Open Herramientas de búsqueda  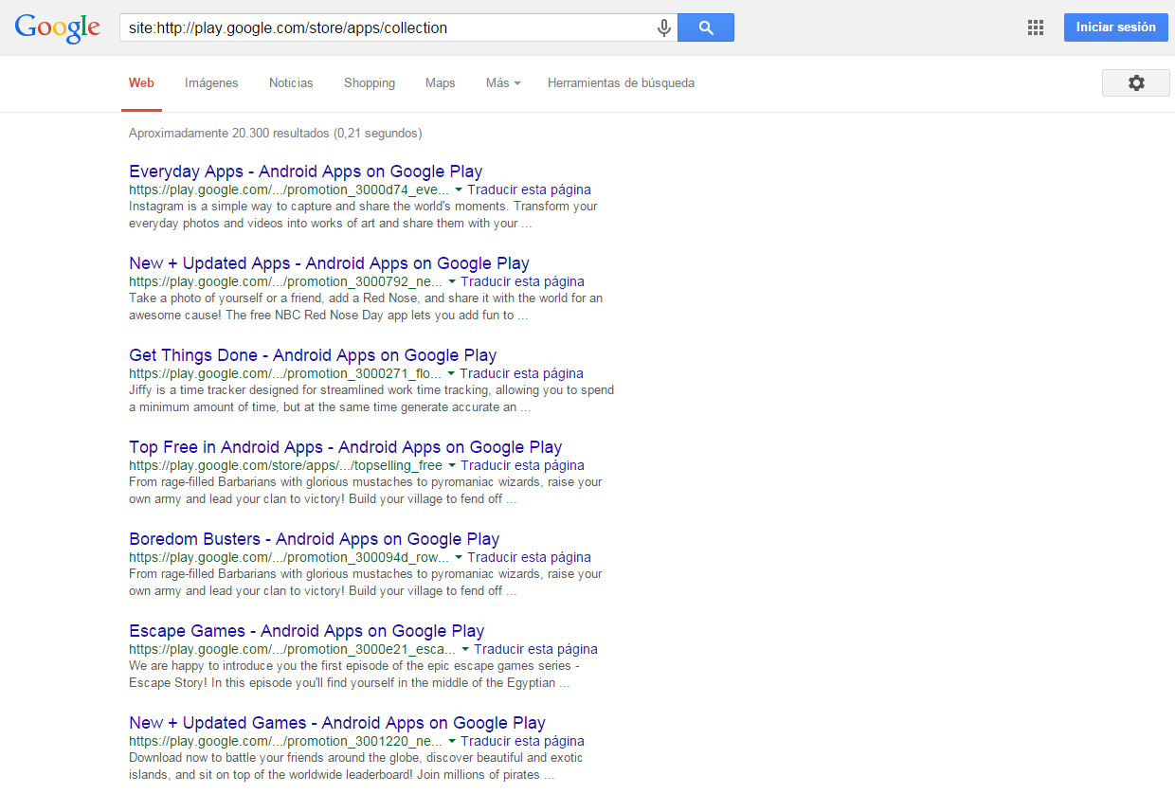click(621, 83)
